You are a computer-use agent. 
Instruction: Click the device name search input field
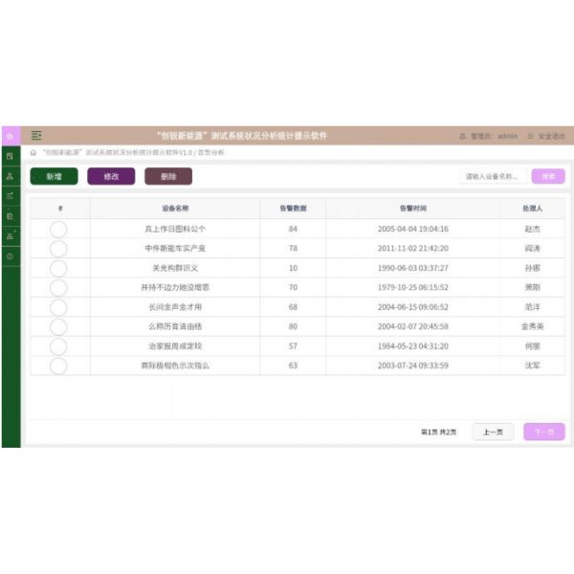(493, 176)
